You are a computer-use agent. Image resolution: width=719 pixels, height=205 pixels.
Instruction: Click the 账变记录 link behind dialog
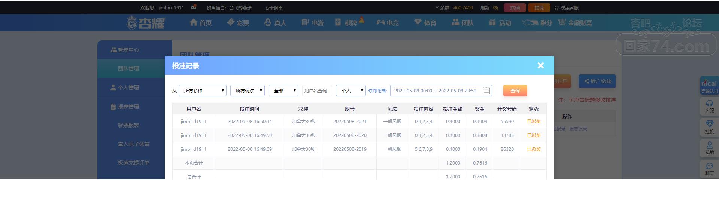(578, 129)
